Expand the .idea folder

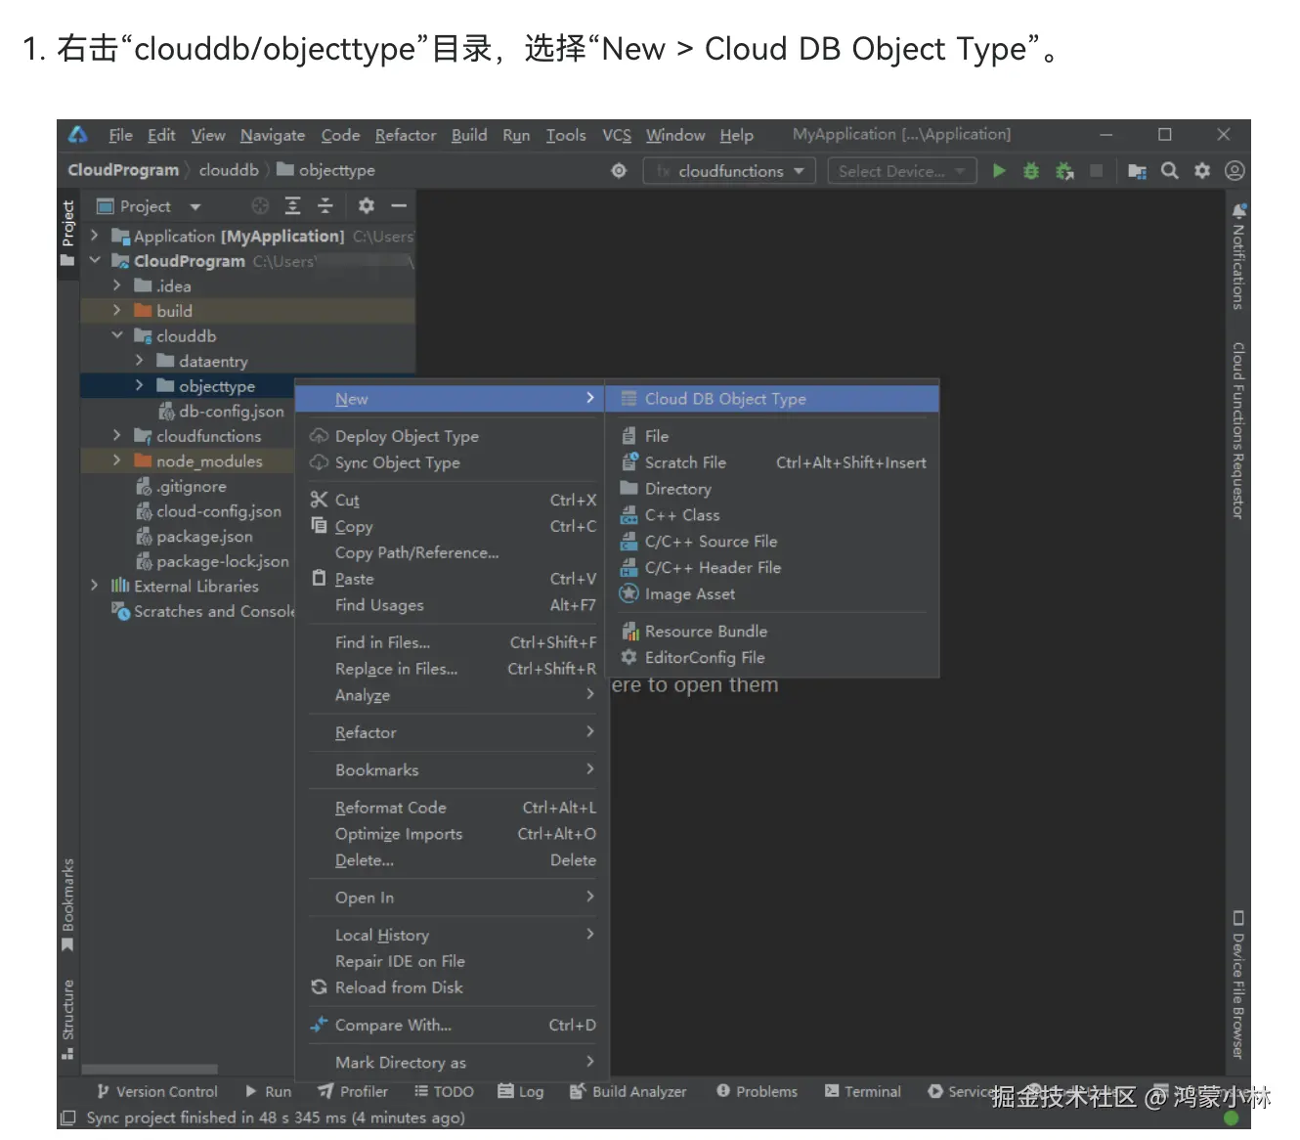[116, 285]
